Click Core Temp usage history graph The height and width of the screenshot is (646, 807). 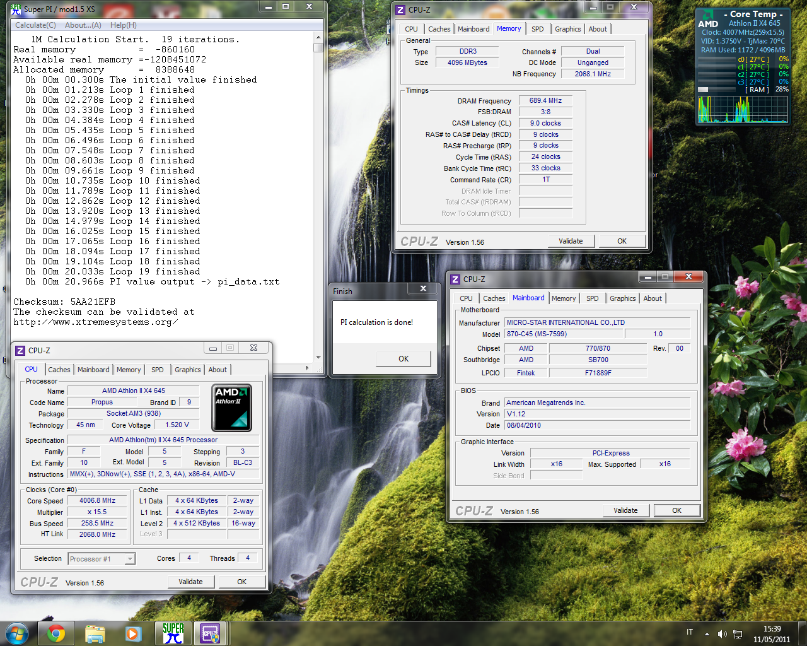coord(743,109)
